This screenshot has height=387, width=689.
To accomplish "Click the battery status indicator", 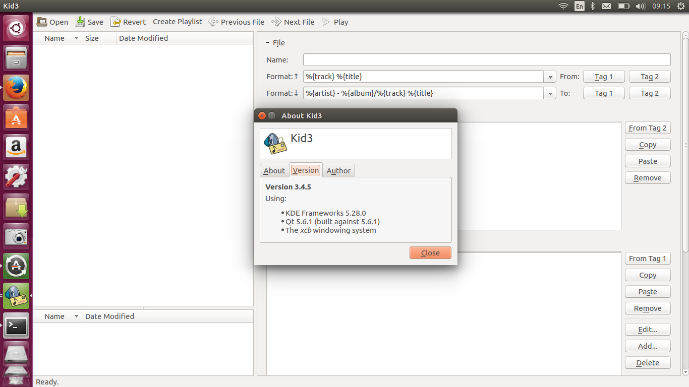I will coord(624,6).
